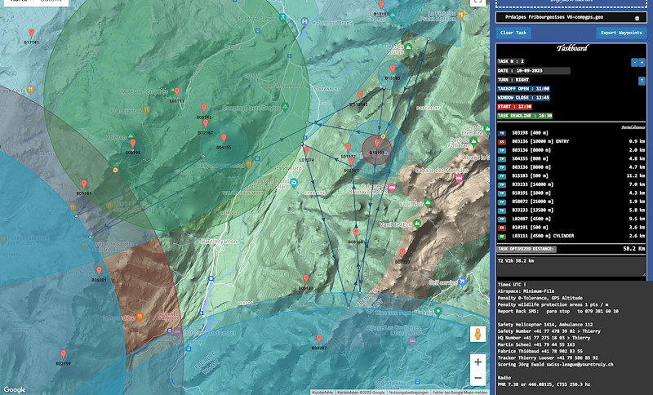Viewport: 653px width, 395px height.
Task: Select end-of-speed row B10191 [500 m]
Action: (x=571, y=227)
